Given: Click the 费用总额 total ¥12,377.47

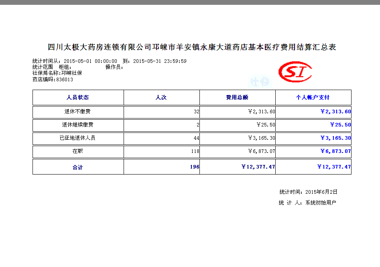Looking at the screenshot, I should 258,167.
